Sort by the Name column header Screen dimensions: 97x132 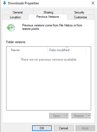[27, 50]
